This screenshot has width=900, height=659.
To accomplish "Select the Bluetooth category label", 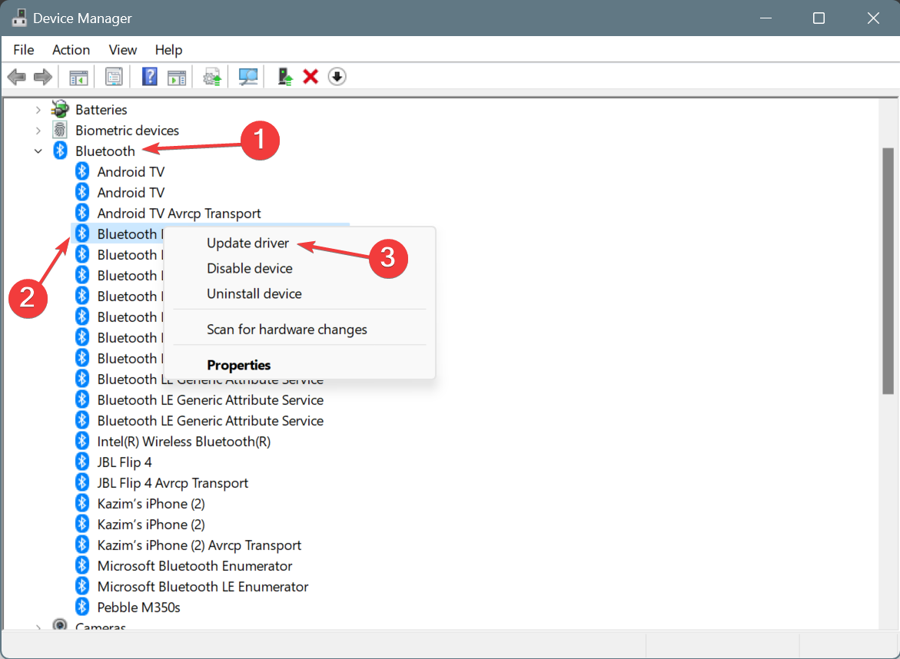I will pos(105,151).
